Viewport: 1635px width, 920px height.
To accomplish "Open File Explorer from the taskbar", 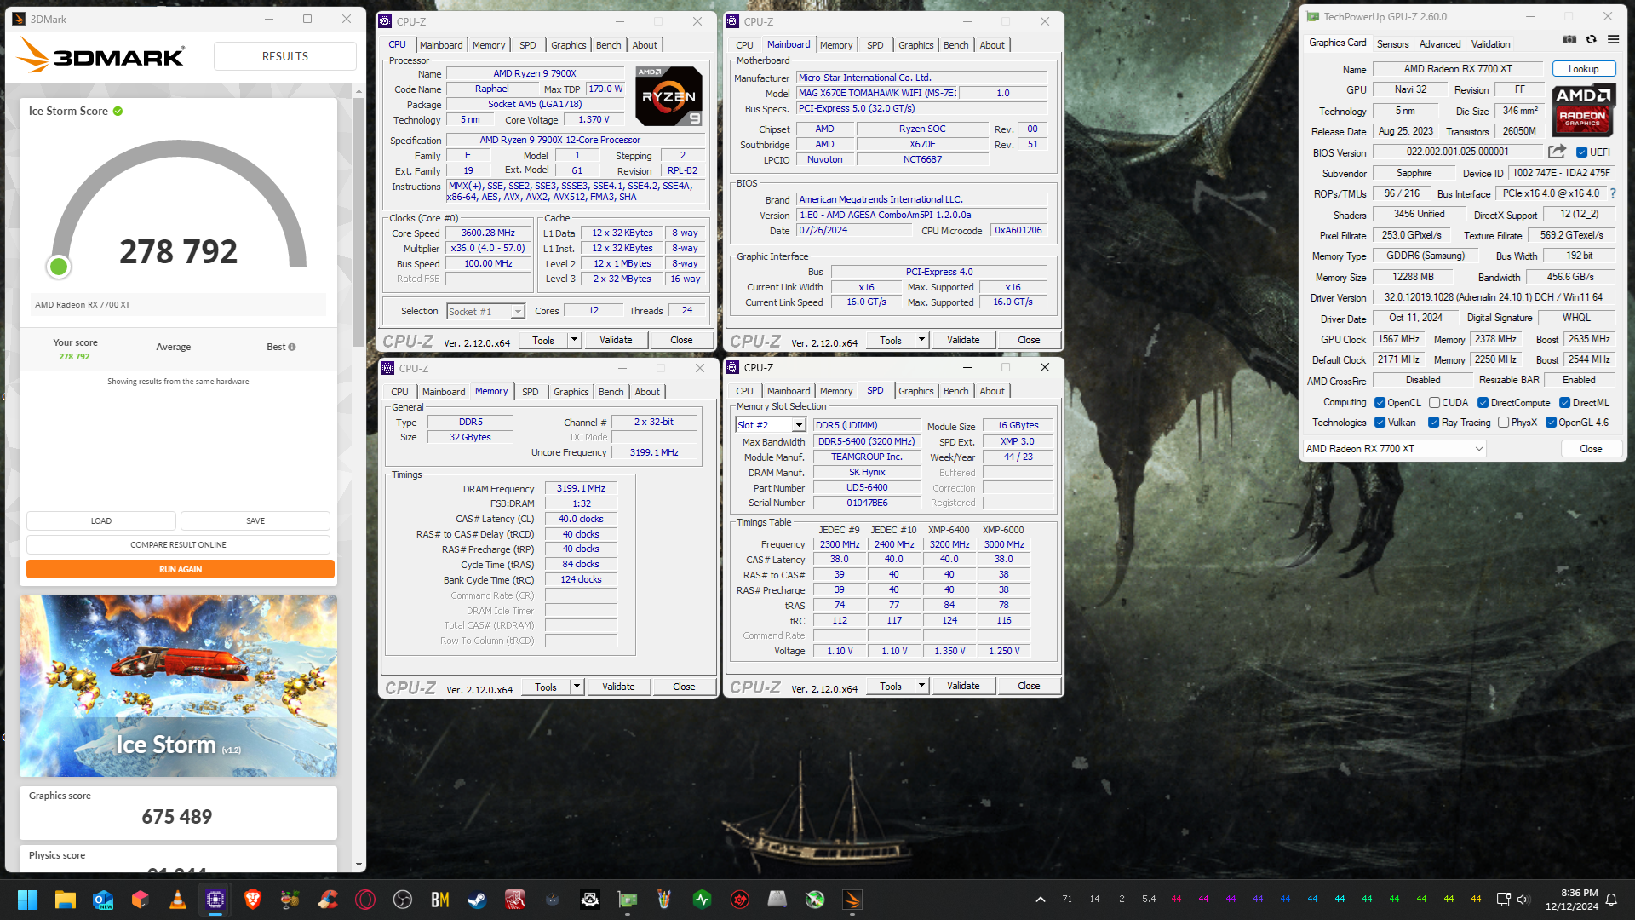I will (x=66, y=900).
